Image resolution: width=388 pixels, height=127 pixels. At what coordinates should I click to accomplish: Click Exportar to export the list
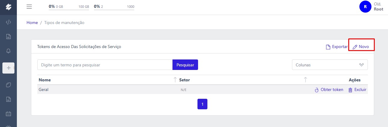pyautogui.click(x=337, y=47)
